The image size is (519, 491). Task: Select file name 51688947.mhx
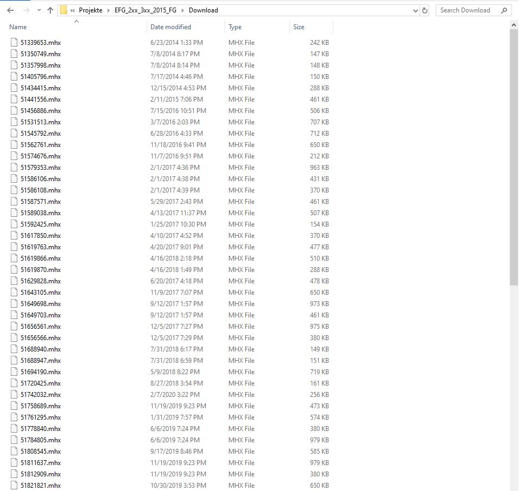coord(41,360)
